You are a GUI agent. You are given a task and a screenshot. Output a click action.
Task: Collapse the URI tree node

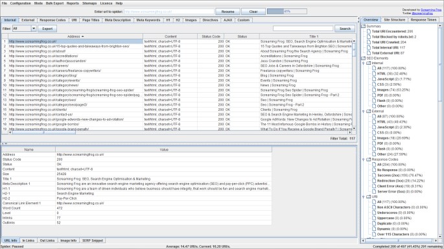[364, 196]
